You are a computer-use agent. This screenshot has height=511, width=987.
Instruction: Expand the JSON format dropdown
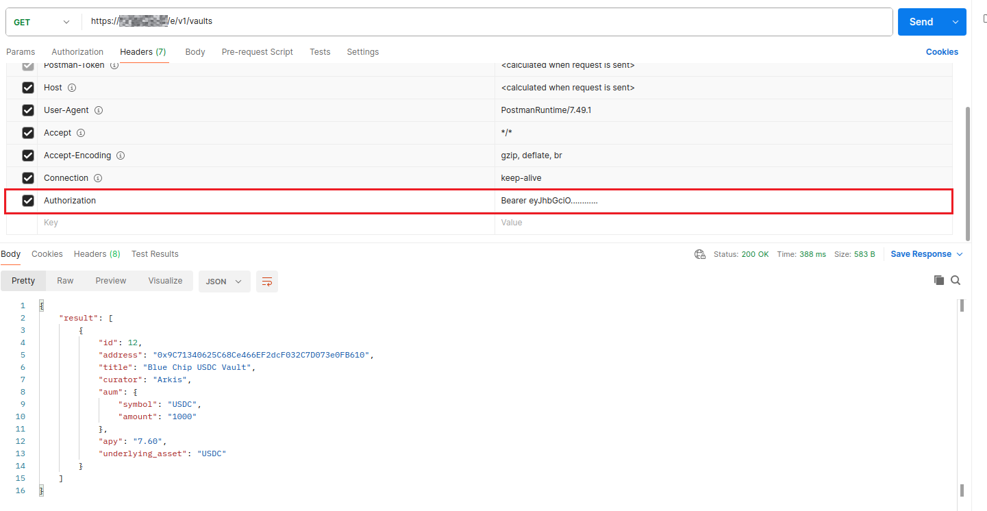(225, 282)
